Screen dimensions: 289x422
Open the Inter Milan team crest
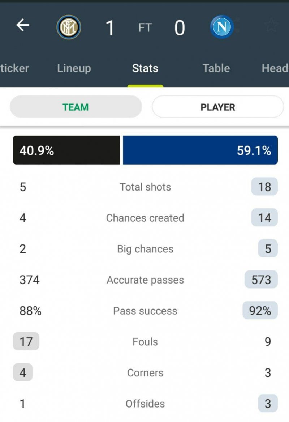point(69,27)
